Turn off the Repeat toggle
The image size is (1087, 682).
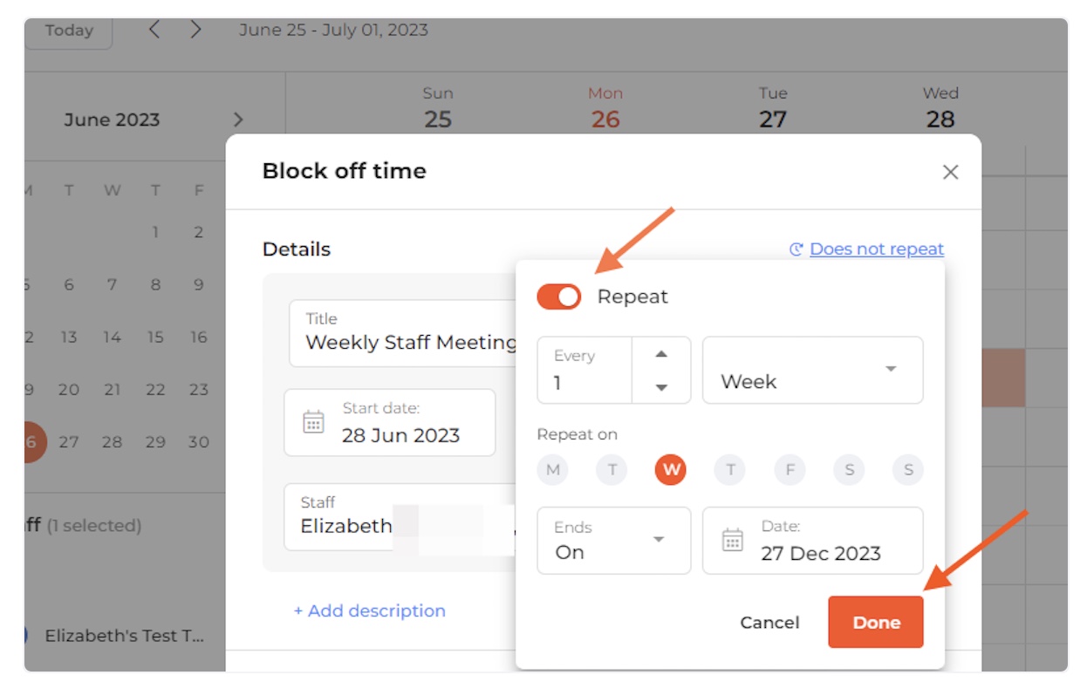(x=559, y=297)
